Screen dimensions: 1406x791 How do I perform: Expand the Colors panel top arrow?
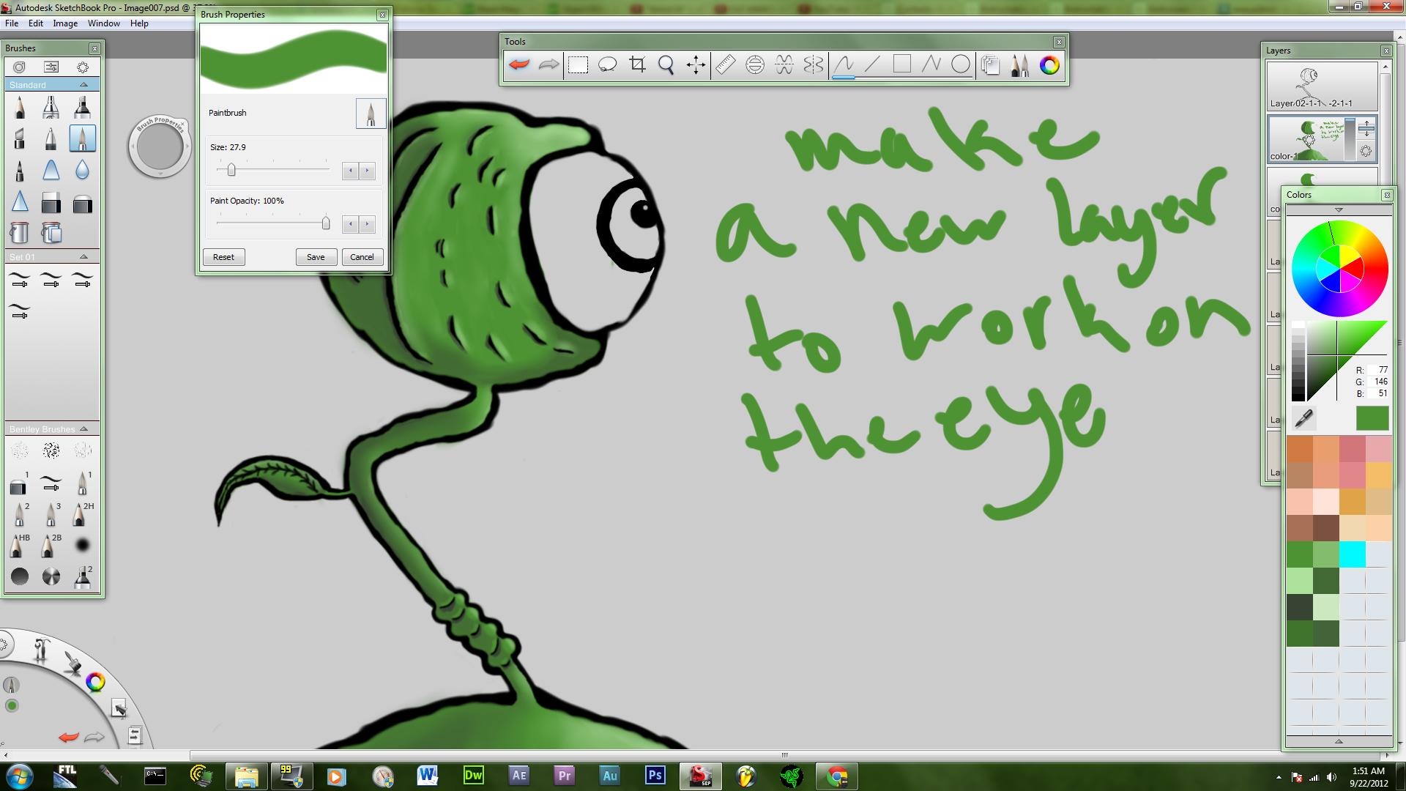1339,210
